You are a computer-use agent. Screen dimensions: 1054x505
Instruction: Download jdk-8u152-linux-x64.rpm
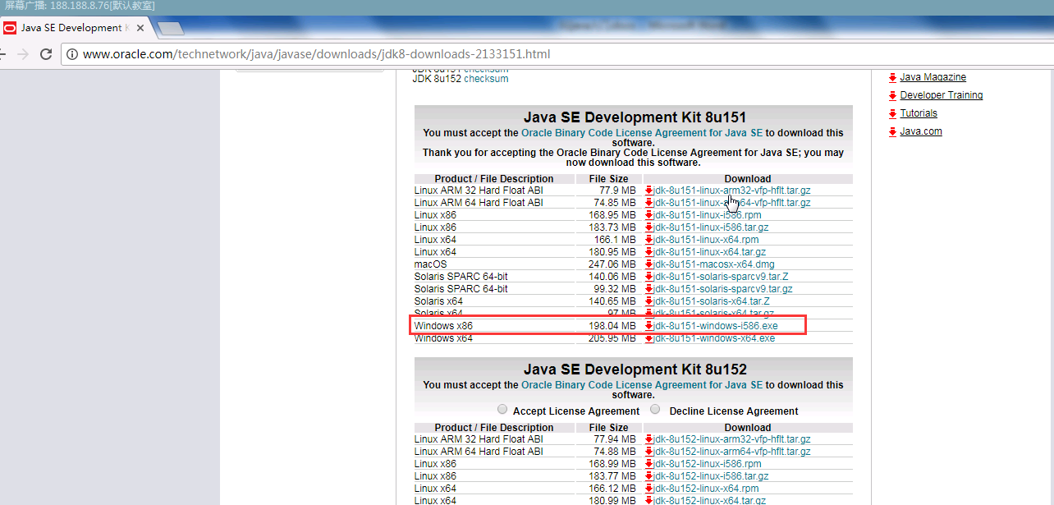point(706,489)
